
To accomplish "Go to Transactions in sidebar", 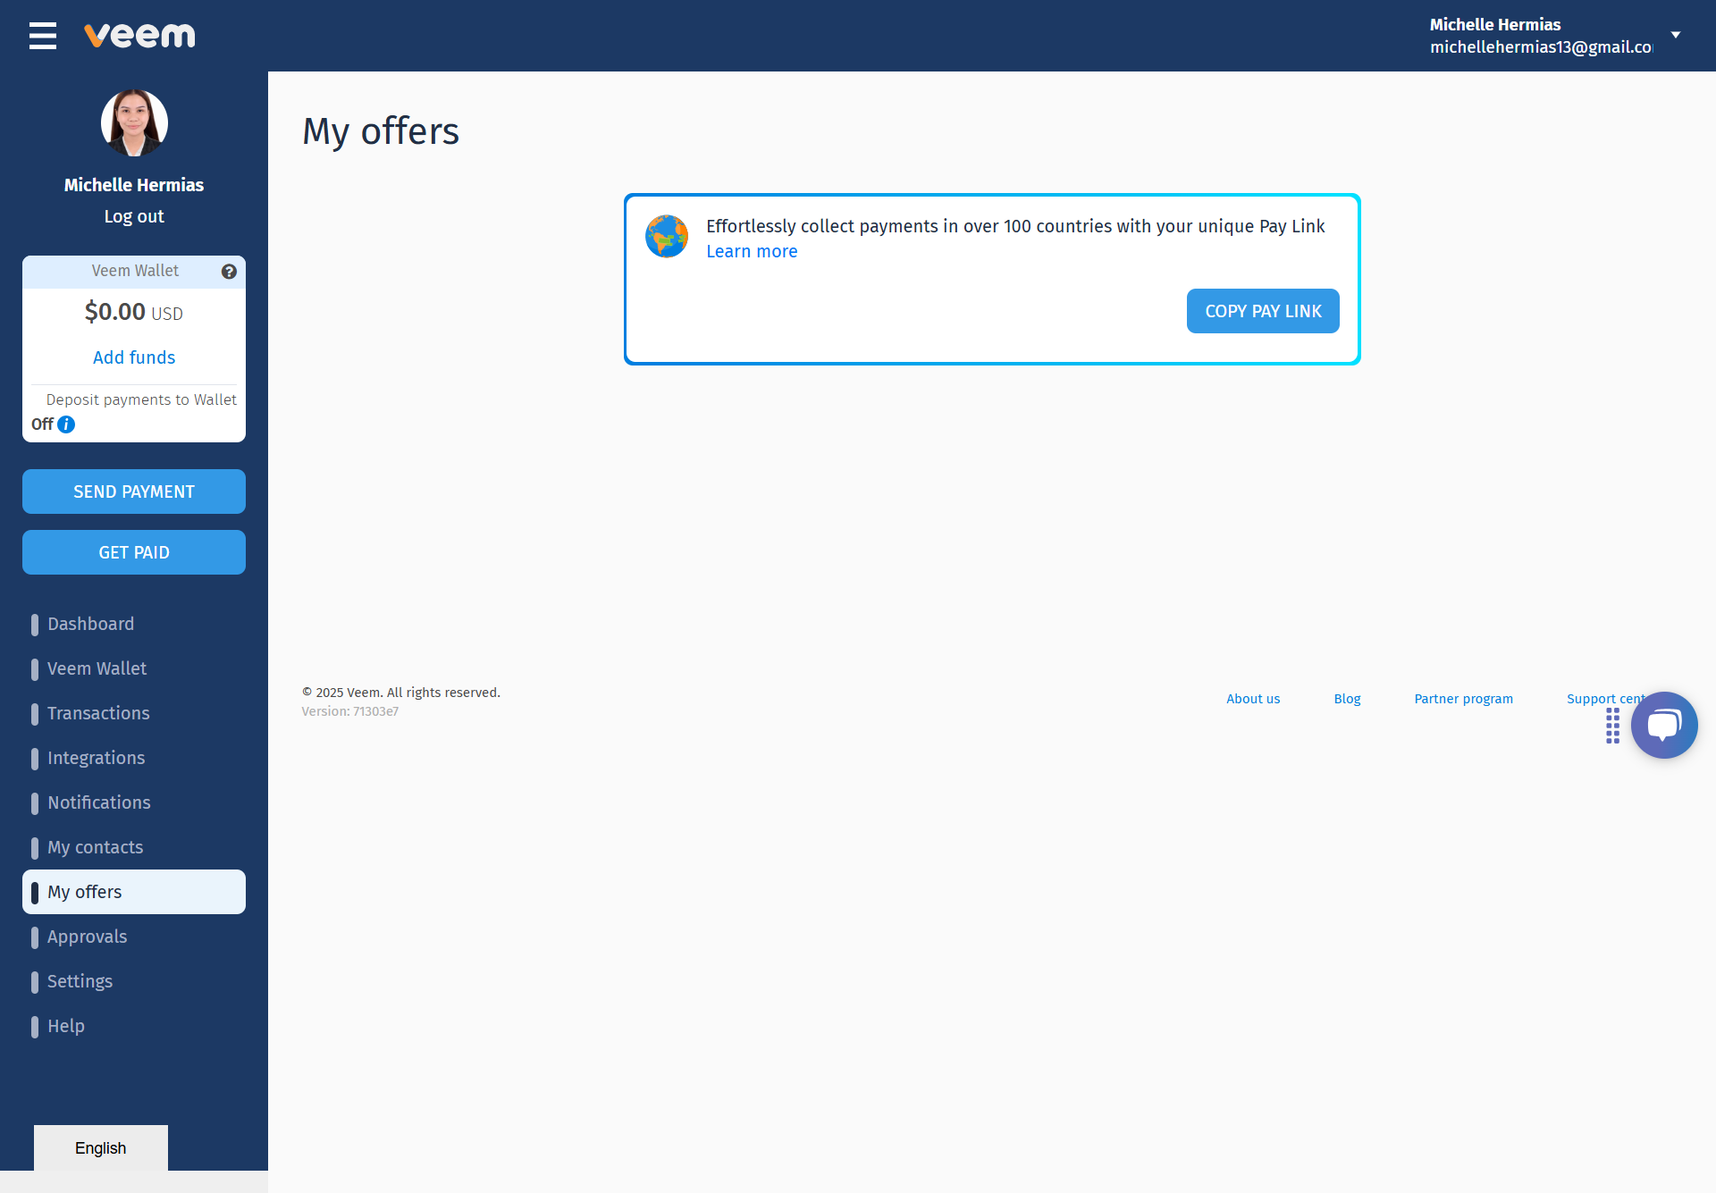I will coord(98,713).
